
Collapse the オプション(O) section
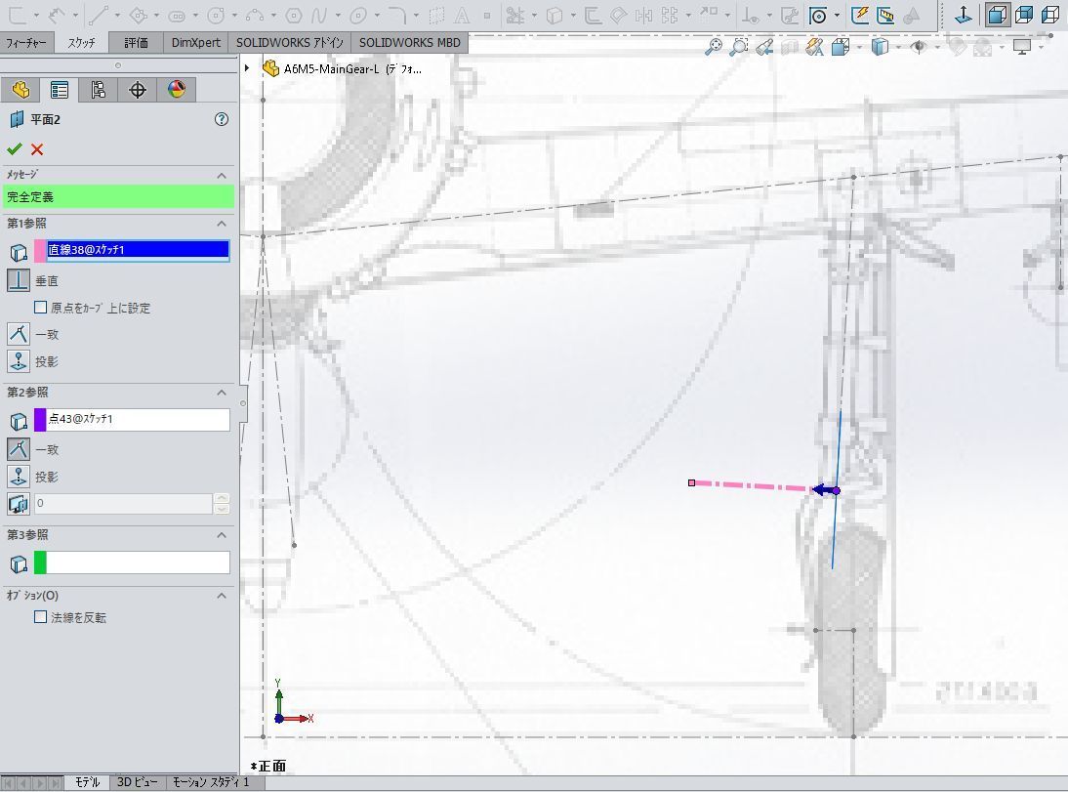[x=222, y=596]
